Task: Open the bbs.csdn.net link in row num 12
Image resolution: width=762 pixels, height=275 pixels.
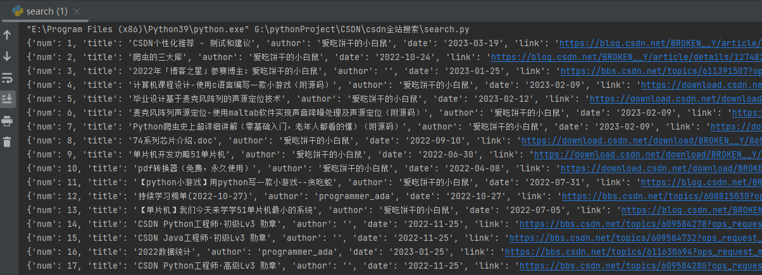Action: tap(661, 197)
